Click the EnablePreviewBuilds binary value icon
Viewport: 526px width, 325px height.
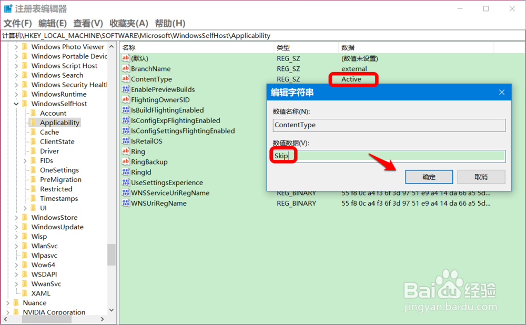126,89
